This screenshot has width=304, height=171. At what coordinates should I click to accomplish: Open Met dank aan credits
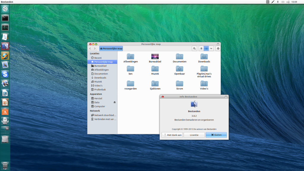(x=172, y=135)
